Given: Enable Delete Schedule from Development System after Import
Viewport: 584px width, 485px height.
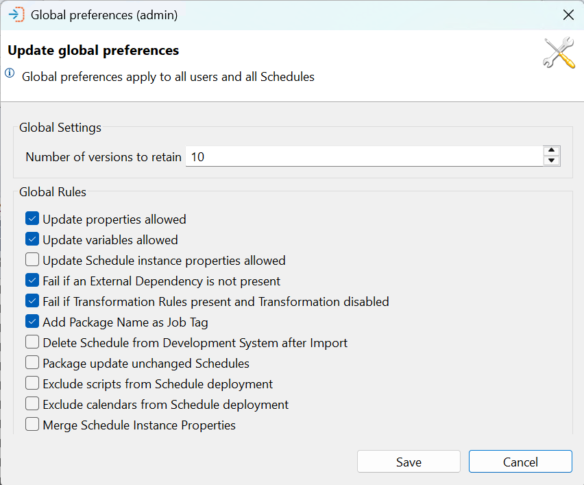Looking at the screenshot, I should (32, 342).
